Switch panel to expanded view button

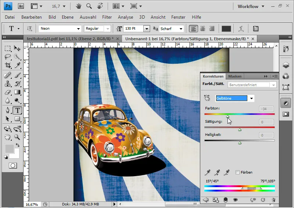click(216, 200)
